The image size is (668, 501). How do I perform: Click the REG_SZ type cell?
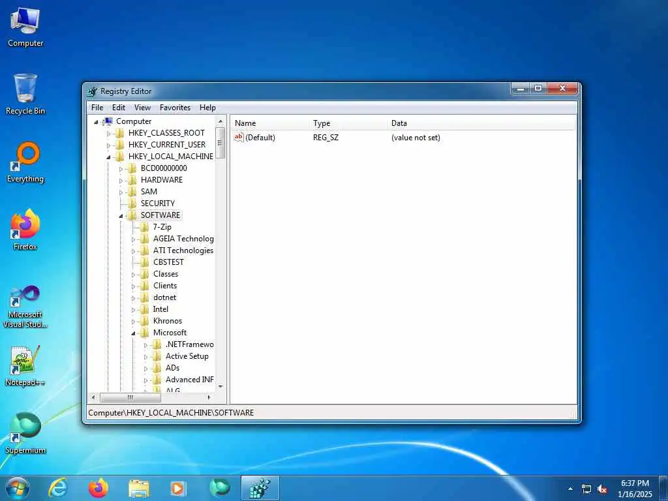(x=326, y=138)
